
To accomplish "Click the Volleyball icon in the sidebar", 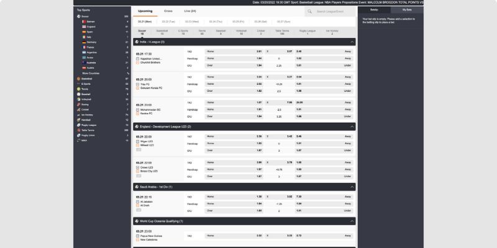I will click(79, 99).
